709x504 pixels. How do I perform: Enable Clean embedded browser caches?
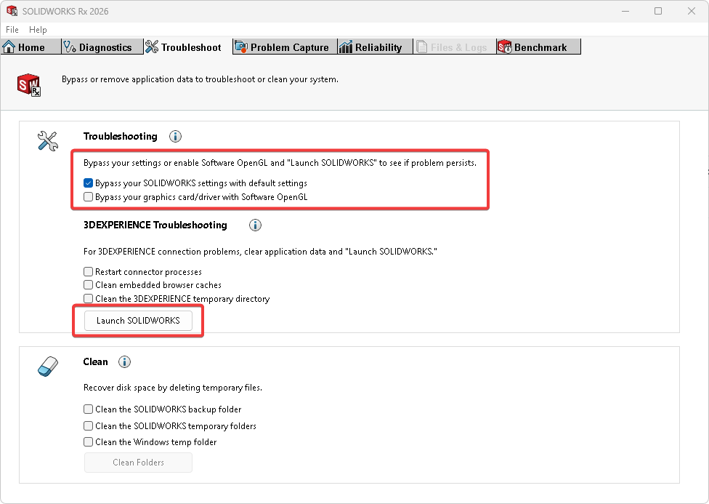(x=88, y=285)
